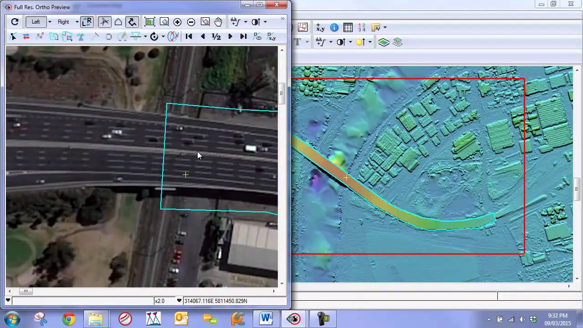Click contrast icon in main window toolbar
This screenshot has height=328, width=583.
pos(341,42)
